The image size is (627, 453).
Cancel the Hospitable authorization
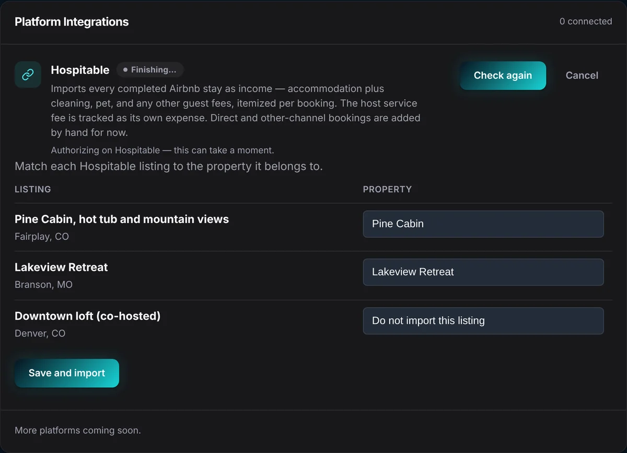582,76
